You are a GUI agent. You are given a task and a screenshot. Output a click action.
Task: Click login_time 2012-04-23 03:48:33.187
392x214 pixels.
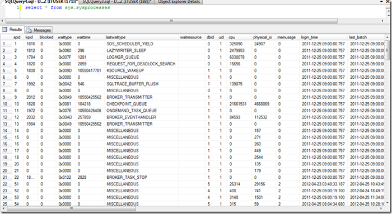click(324, 184)
